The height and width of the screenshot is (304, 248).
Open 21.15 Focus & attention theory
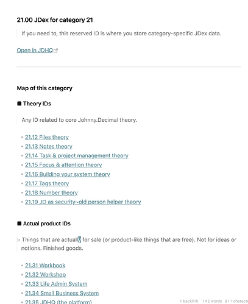63,165
